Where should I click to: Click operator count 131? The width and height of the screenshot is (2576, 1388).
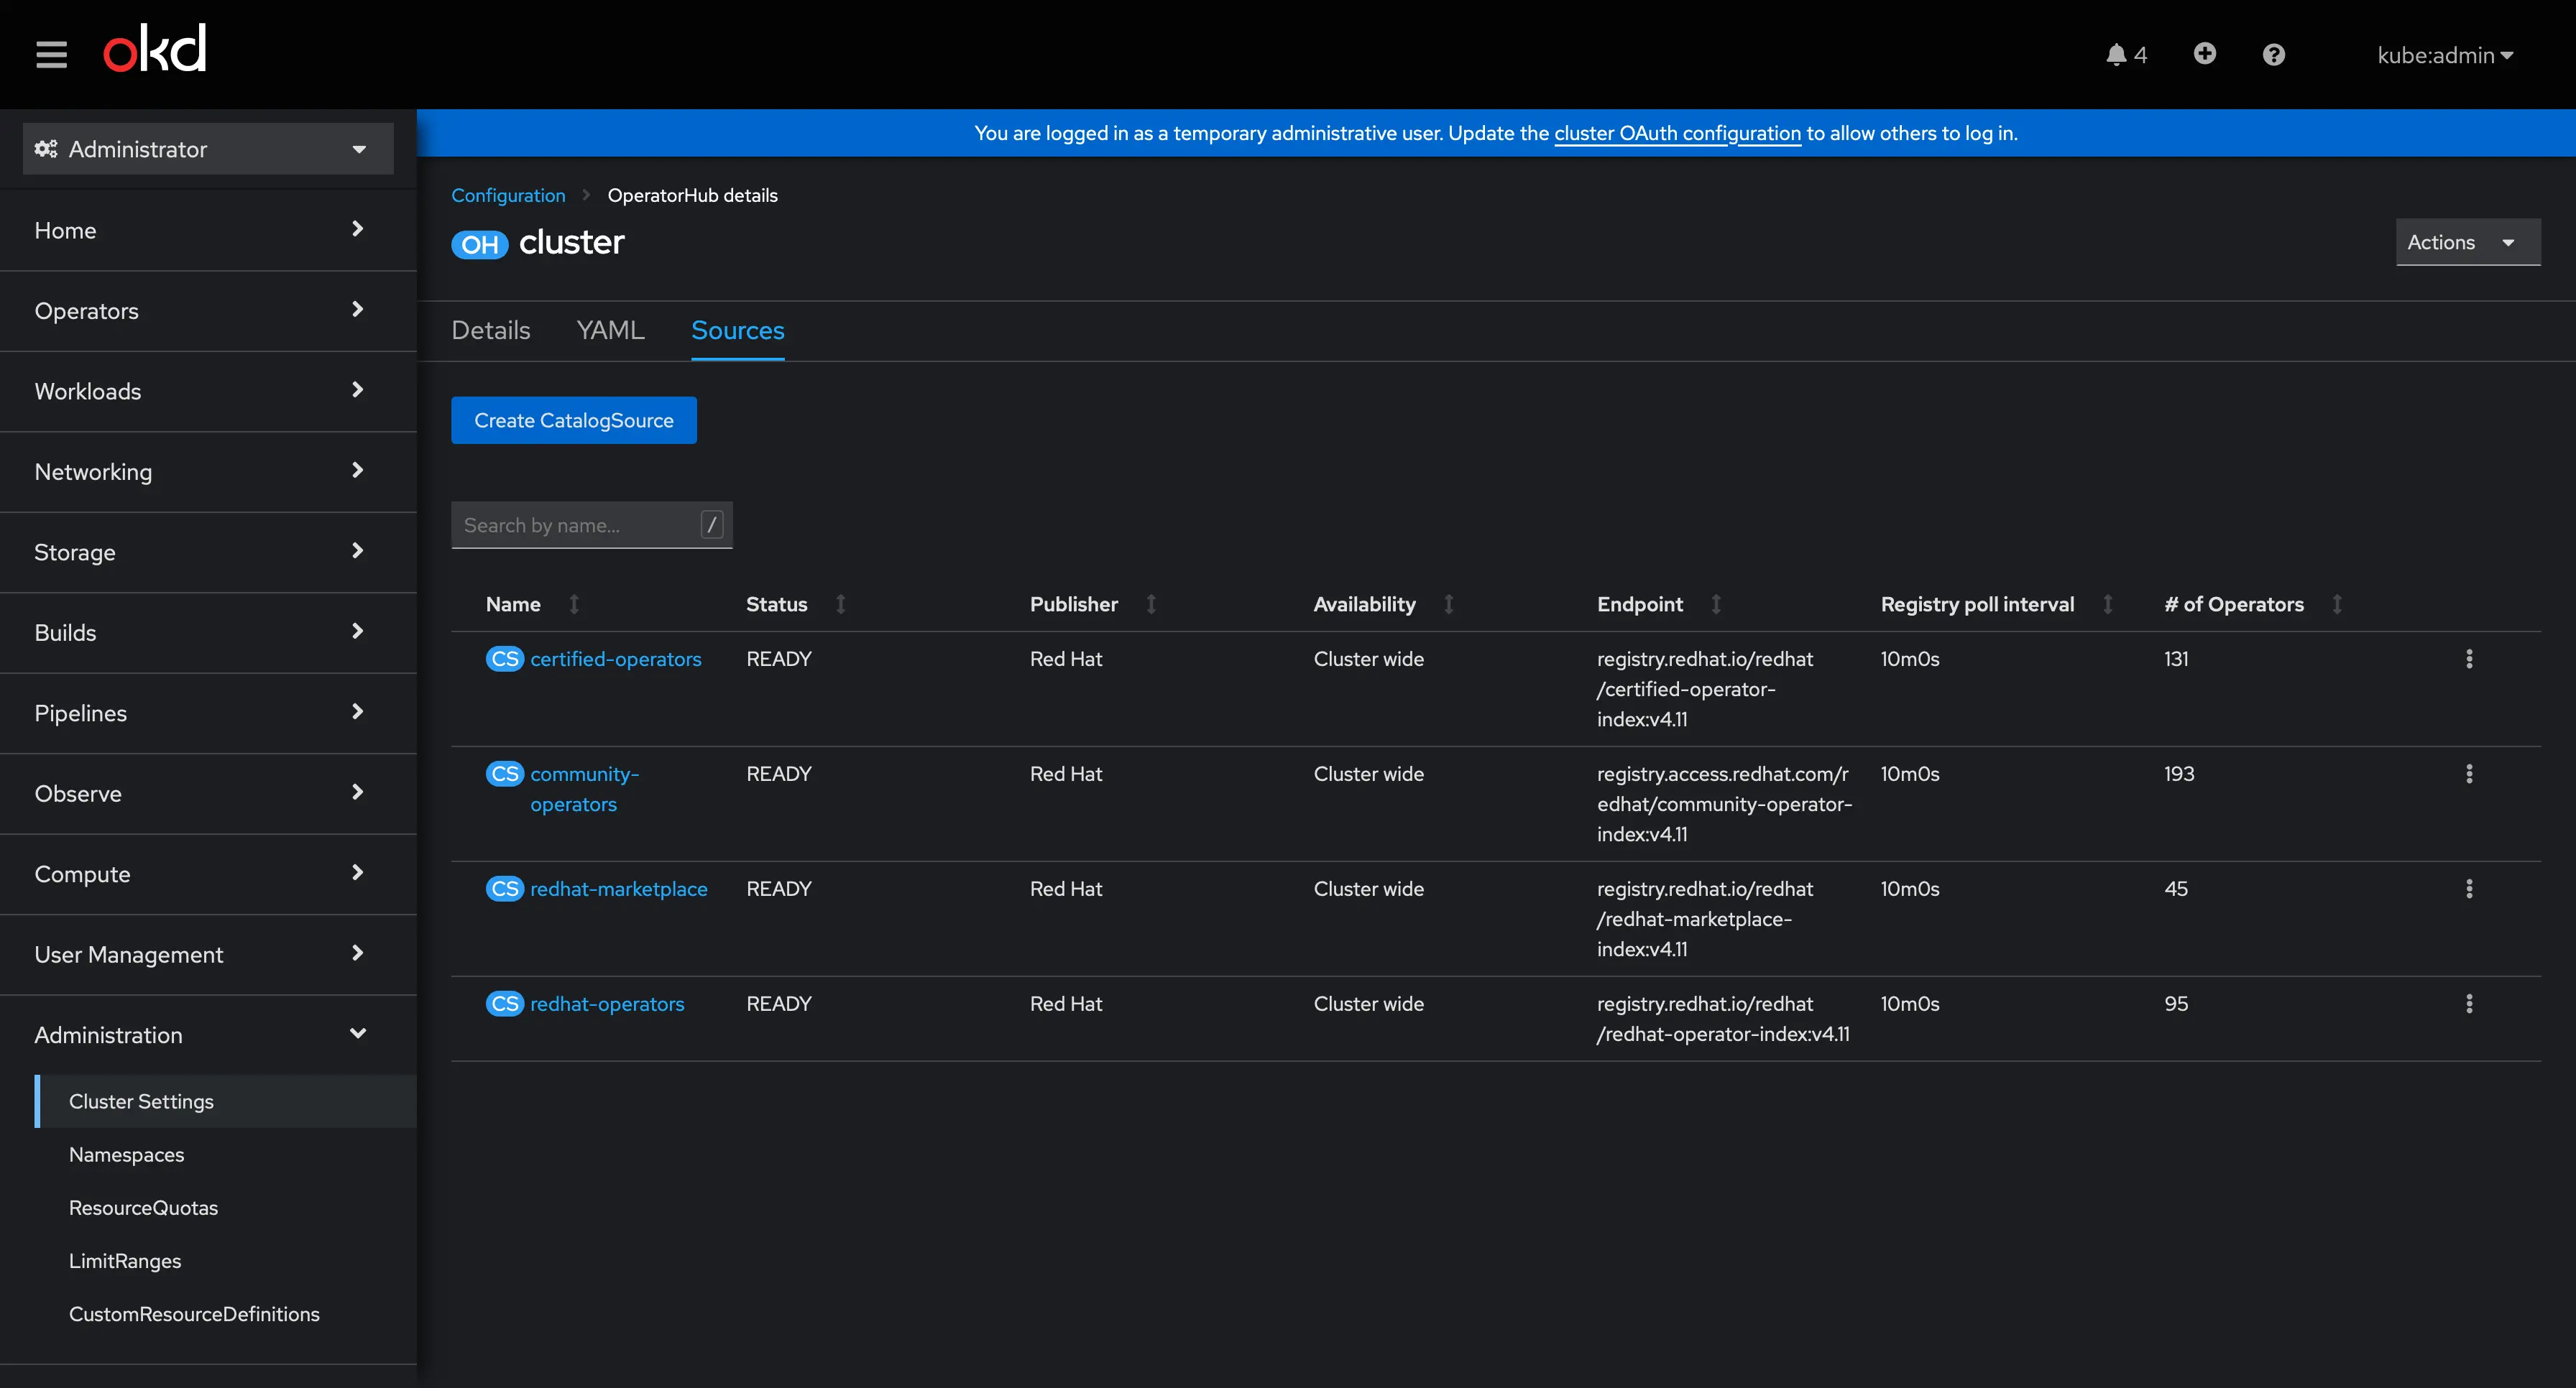point(2176,659)
